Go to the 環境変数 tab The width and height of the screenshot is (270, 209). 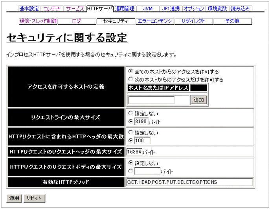click(x=217, y=8)
